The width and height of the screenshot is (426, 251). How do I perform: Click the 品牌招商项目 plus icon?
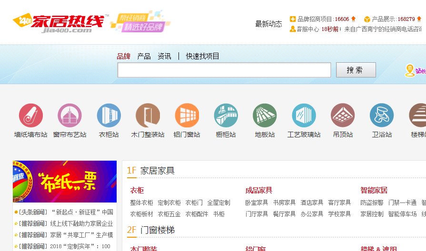(293, 19)
